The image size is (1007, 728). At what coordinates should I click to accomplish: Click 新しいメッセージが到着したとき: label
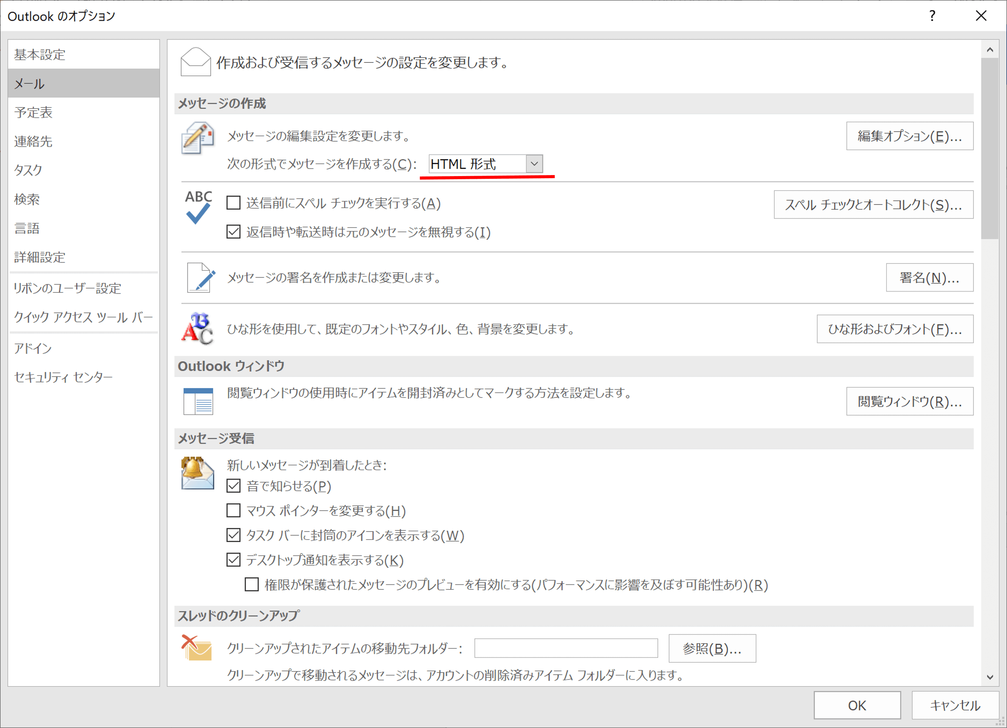click(307, 465)
